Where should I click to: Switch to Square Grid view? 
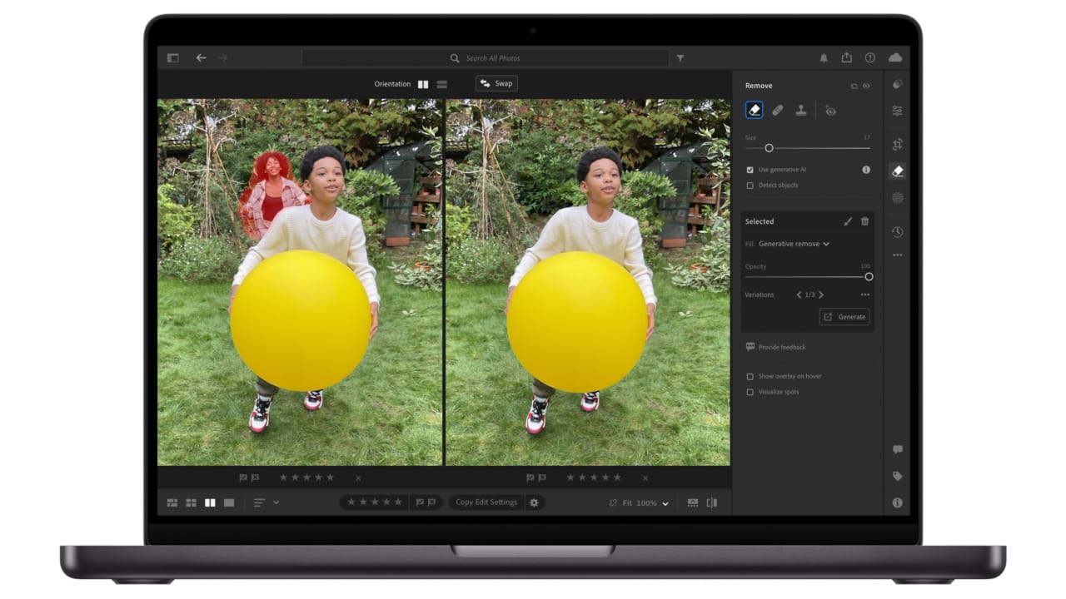[191, 502]
